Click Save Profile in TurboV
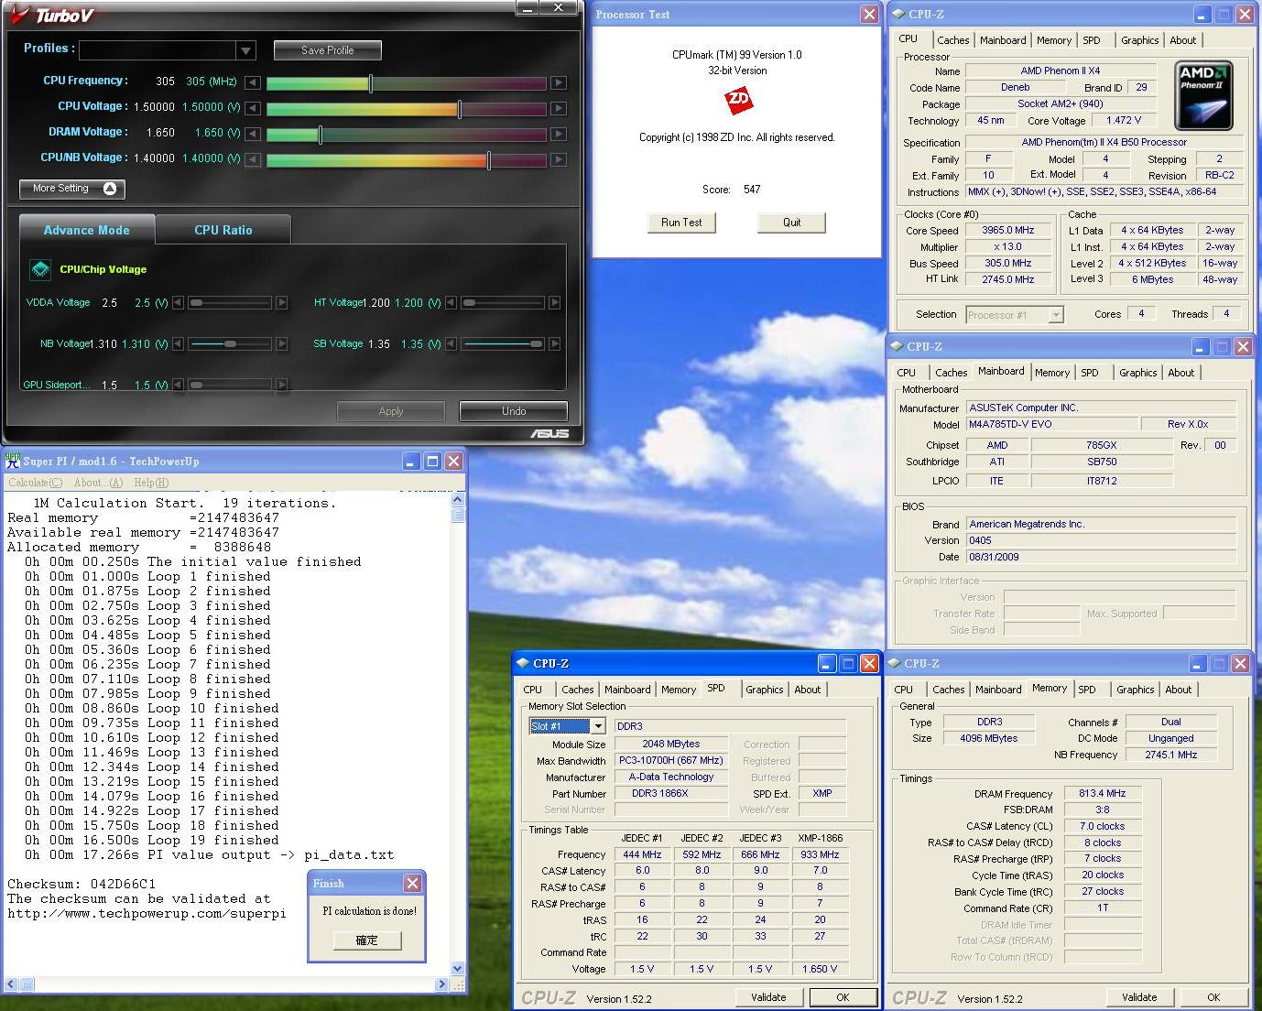 [x=328, y=50]
